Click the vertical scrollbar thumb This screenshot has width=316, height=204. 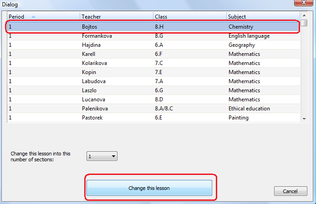304,23
